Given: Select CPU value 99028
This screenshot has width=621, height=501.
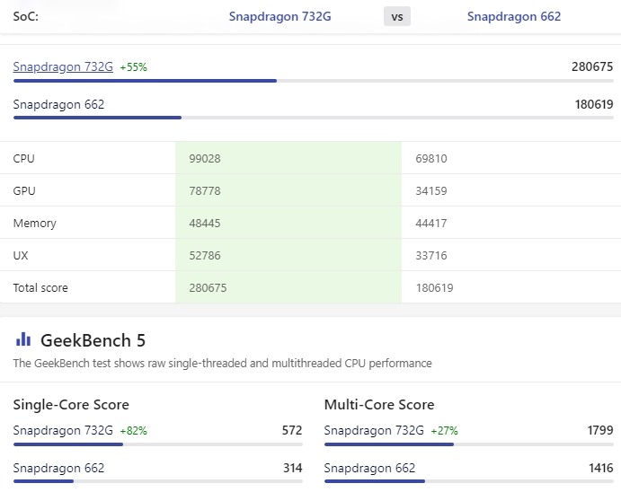Looking at the screenshot, I should pos(204,158).
